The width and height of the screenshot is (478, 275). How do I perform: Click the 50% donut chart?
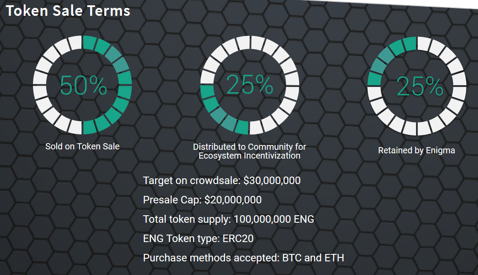click(82, 85)
